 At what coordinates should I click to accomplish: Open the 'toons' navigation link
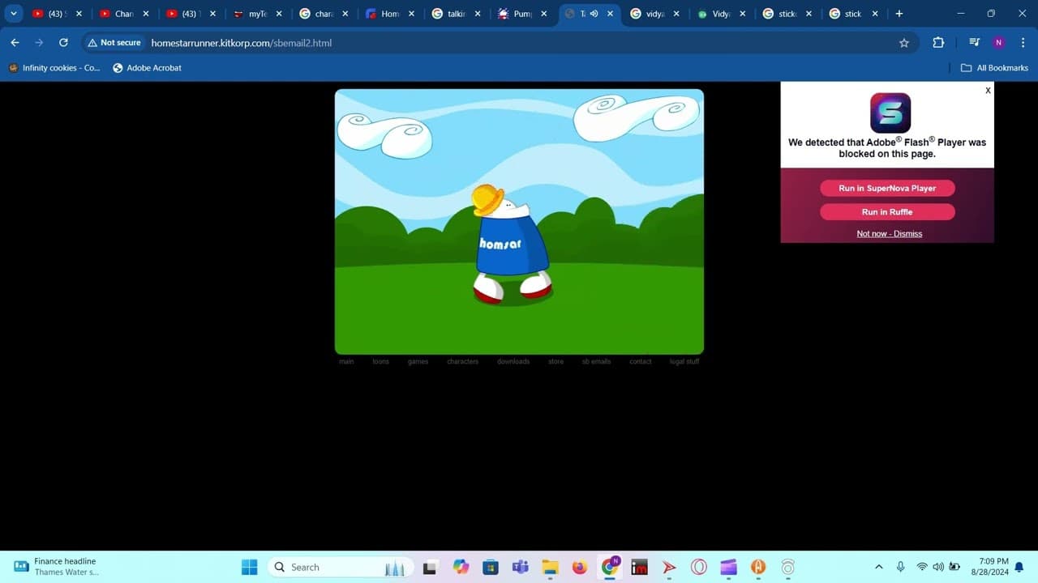point(381,361)
